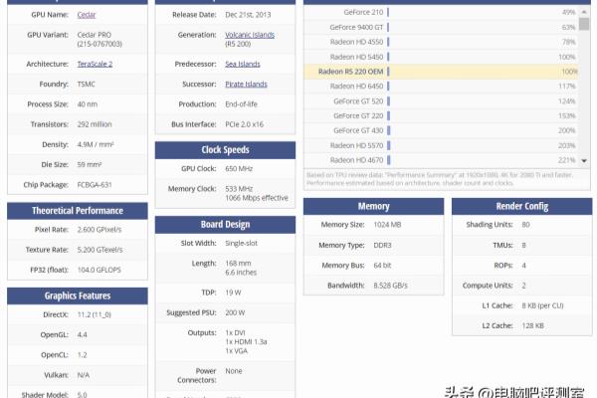Click the 40 nm process size value

coord(88,104)
